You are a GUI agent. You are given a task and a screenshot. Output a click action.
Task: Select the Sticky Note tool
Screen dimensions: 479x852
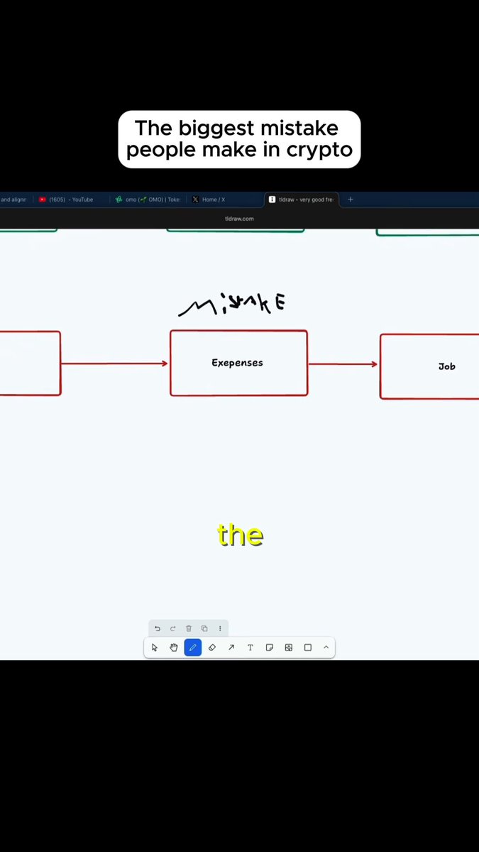click(270, 648)
